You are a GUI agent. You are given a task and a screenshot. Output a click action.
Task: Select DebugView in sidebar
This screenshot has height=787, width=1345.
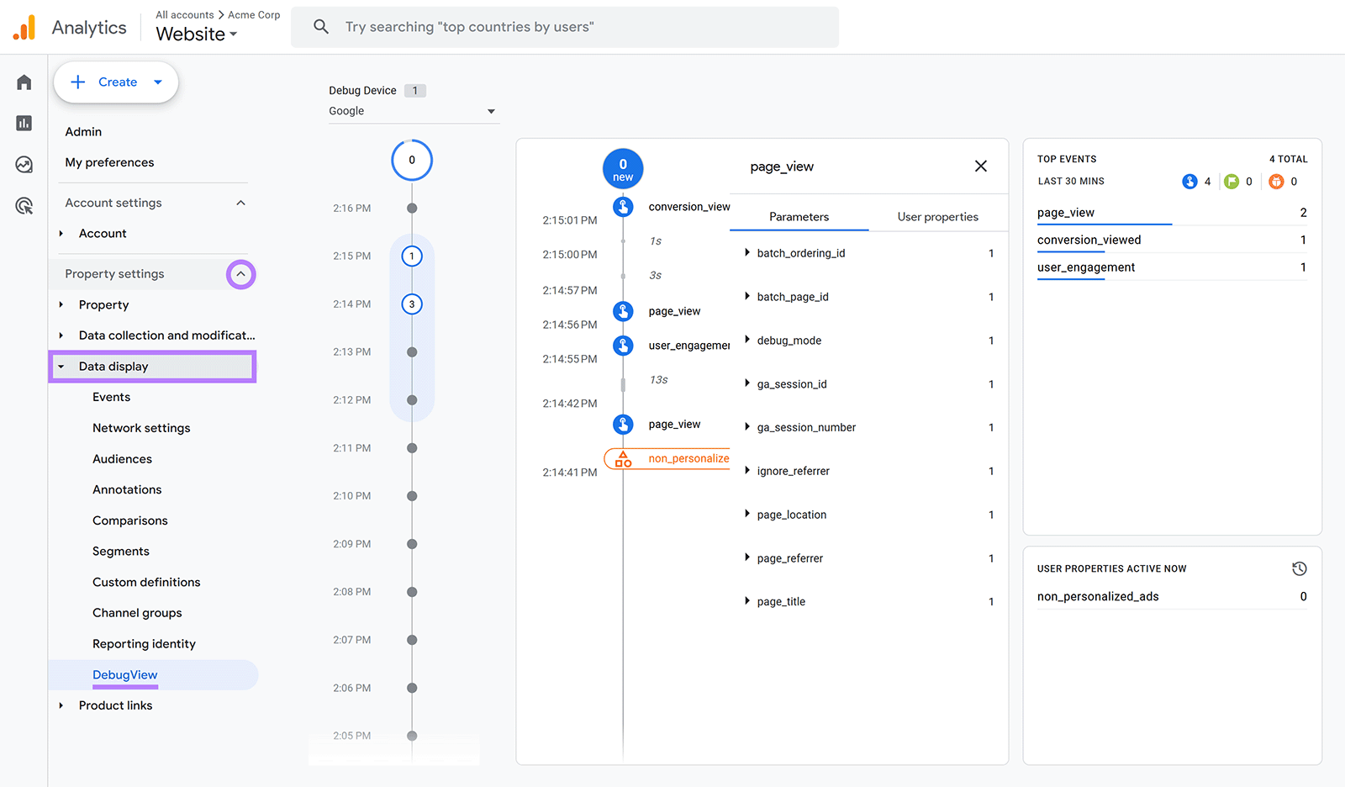pos(125,674)
